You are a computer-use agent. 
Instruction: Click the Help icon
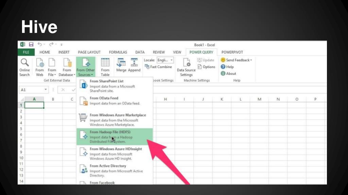click(223, 67)
